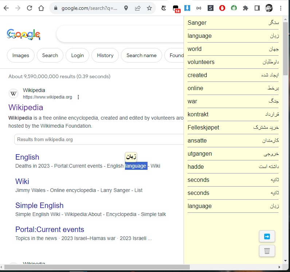Click the scroll-down arrow on vertical scrollbar
The image size is (290, 272).
click(285, 261)
